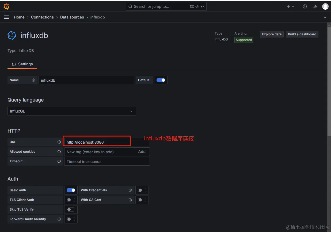Go to Connections breadcrumb
Viewport: 331px width, 232px height.
click(x=42, y=17)
